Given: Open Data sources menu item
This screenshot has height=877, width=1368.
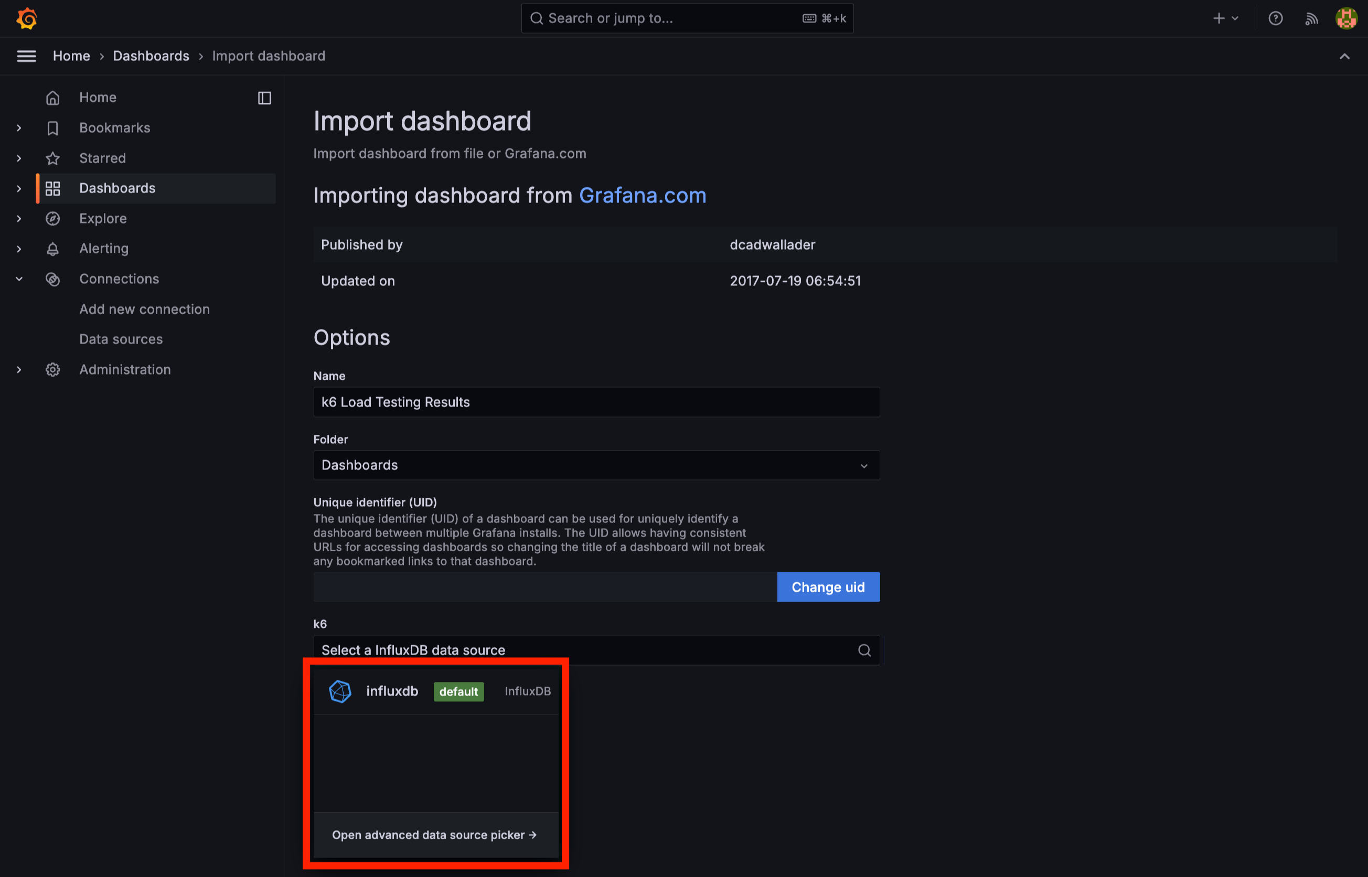Looking at the screenshot, I should coord(121,339).
